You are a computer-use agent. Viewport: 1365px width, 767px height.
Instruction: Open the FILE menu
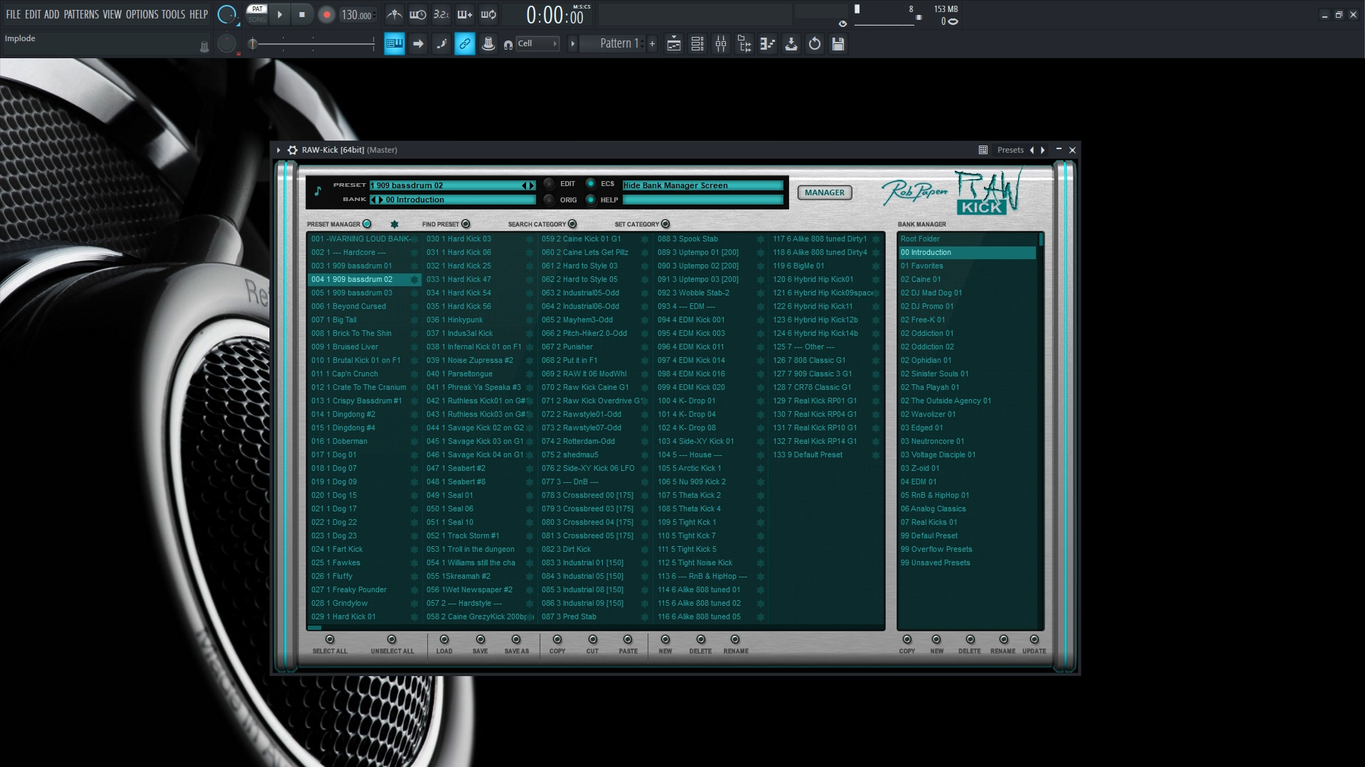pos(14,14)
